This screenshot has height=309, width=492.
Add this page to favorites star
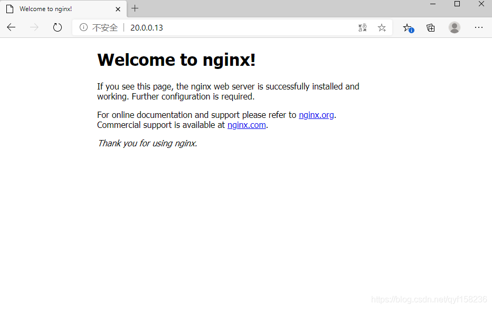(382, 27)
